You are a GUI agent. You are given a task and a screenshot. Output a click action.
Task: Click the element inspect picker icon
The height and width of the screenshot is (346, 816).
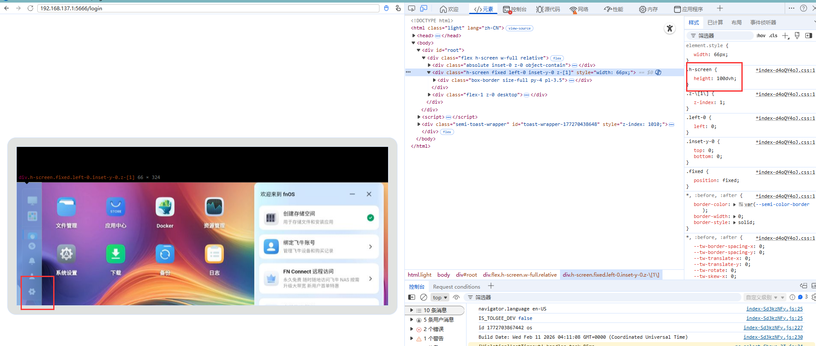pyautogui.click(x=412, y=9)
